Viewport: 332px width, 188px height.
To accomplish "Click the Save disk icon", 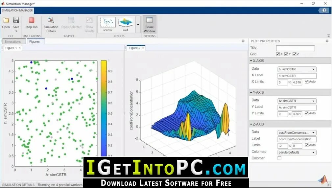I will pos(16,20).
